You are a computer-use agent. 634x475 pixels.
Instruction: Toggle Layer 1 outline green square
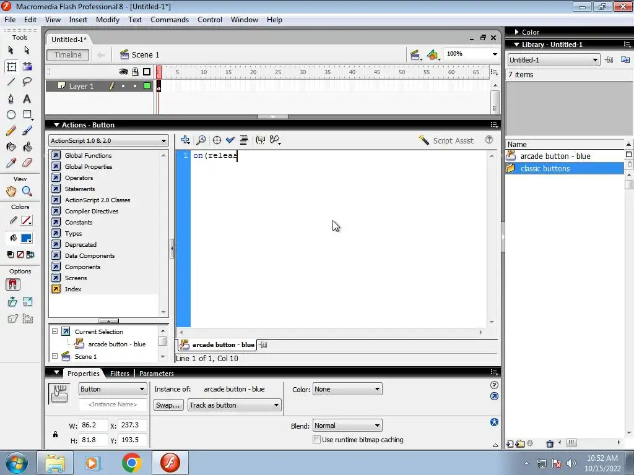(147, 85)
